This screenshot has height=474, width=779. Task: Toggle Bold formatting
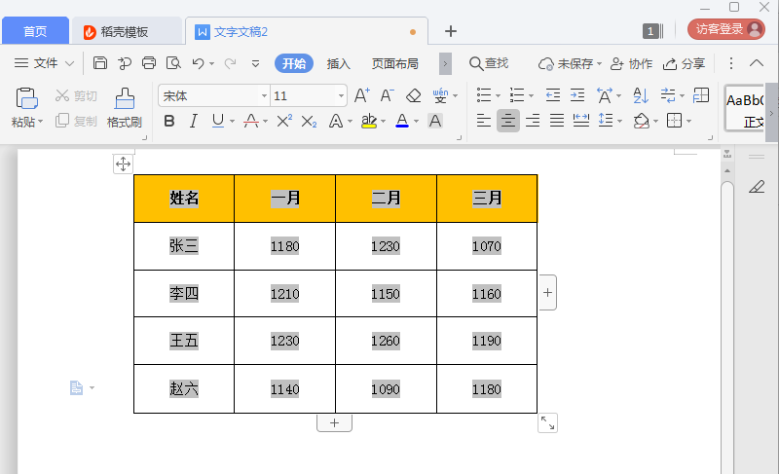pos(169,121)
